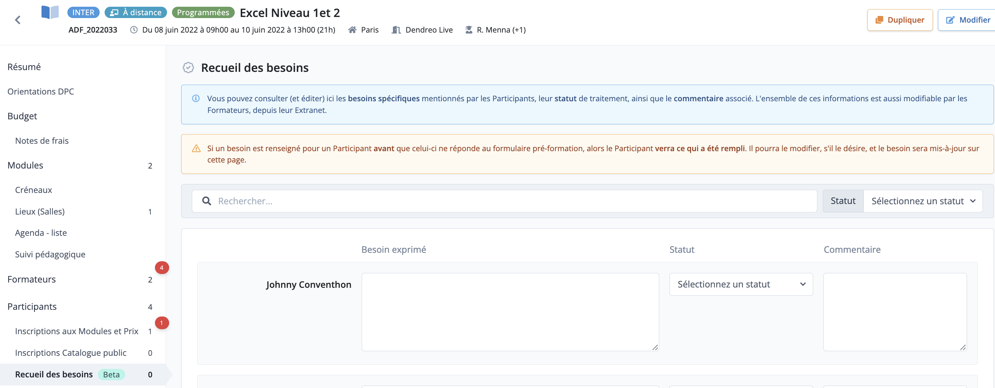This screenshot has width=995, height=388.
Task: Click Johnny Conventhon's besoin exprimé text area
Action: [x=510, y=312]
